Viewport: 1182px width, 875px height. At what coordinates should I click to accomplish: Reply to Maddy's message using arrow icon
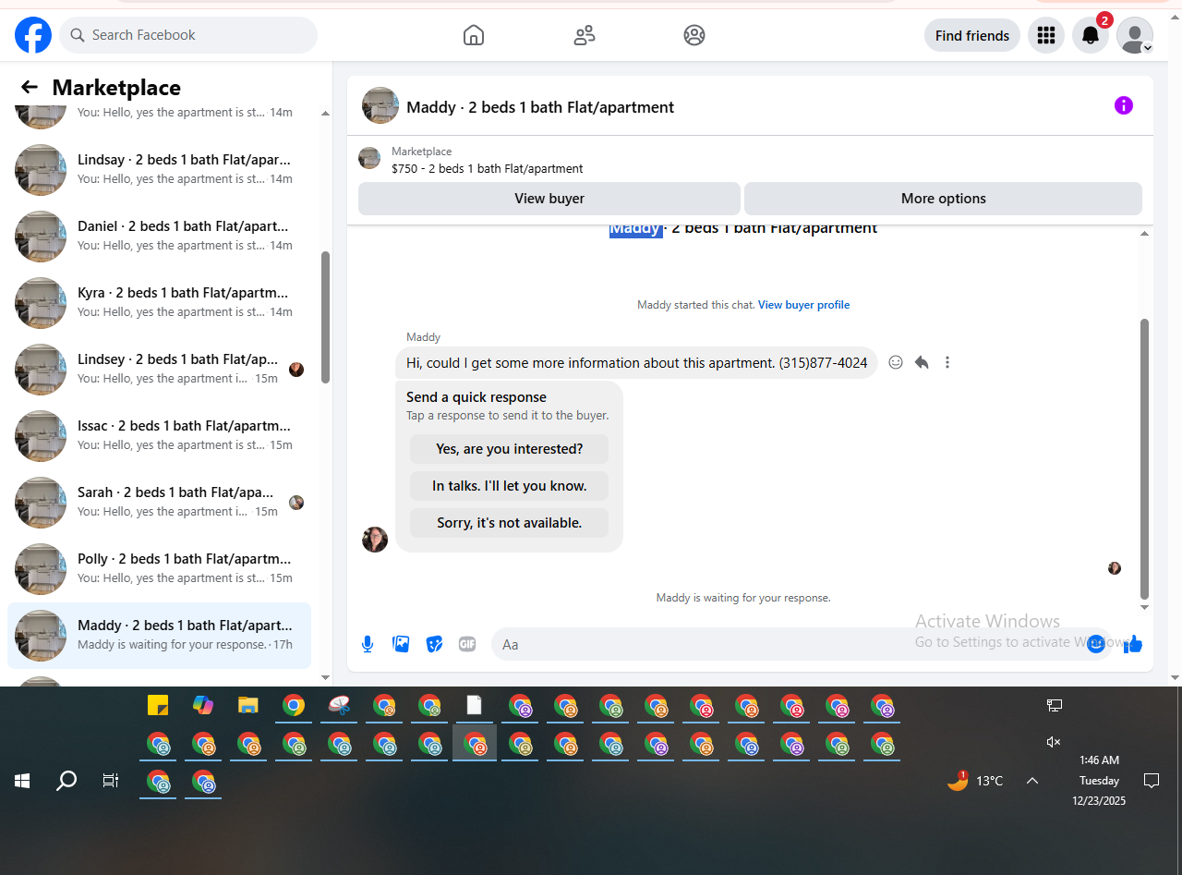pos(922,362)
